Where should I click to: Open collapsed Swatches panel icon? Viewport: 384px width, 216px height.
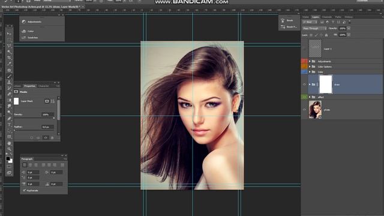coord(24,37)
